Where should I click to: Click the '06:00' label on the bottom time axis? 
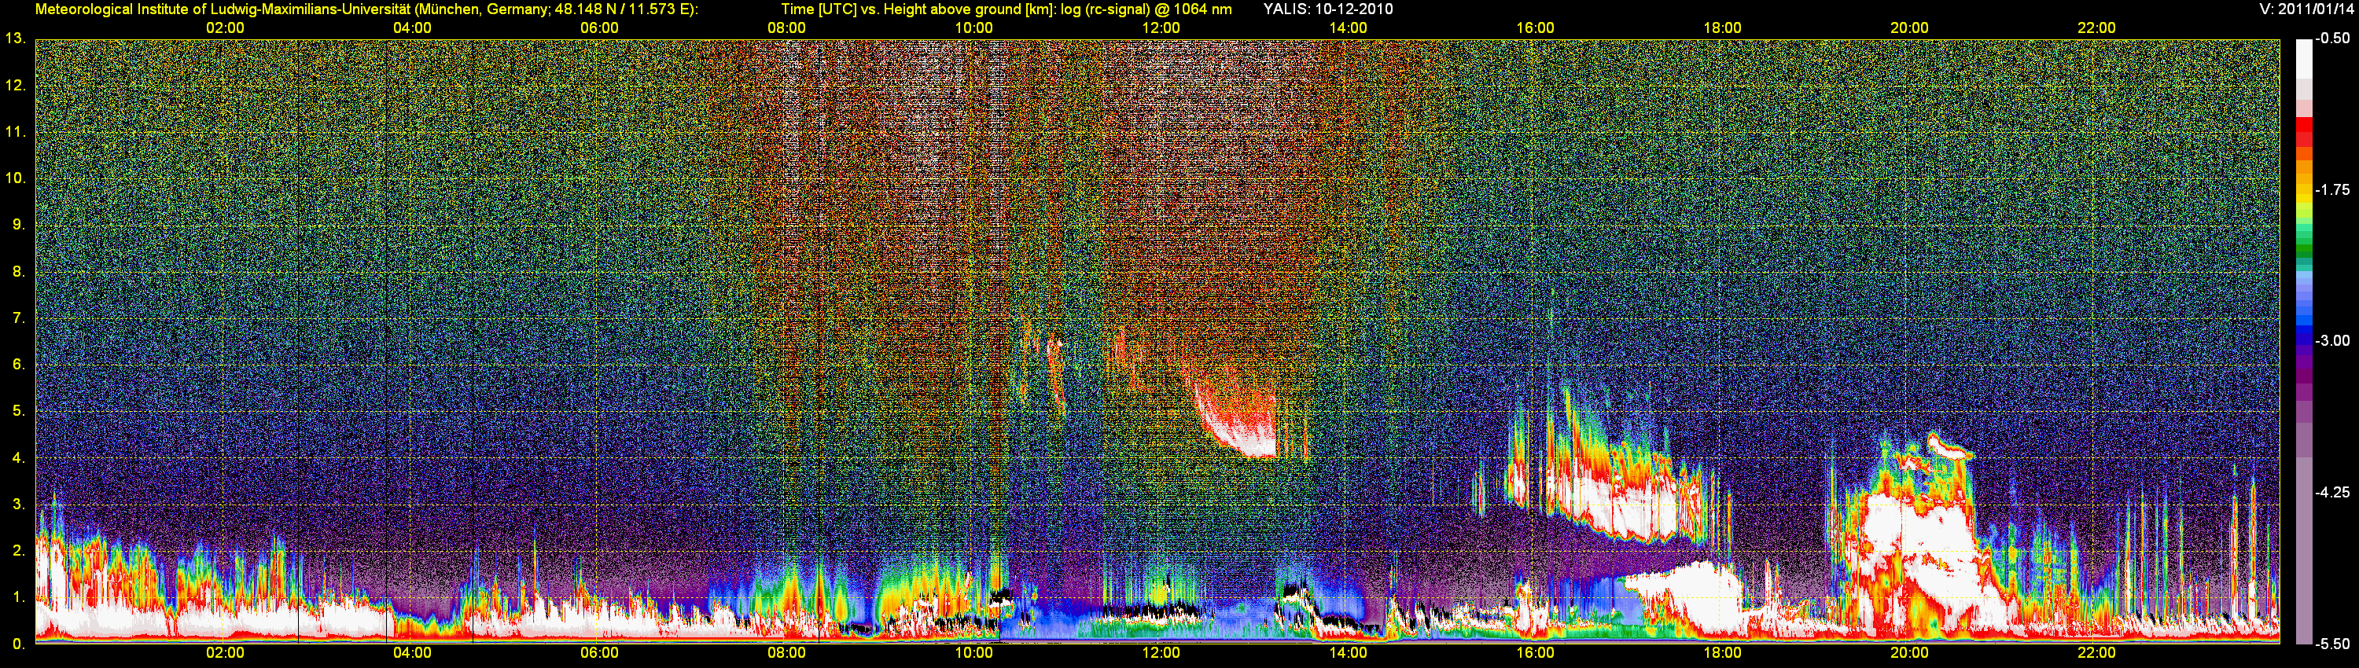[x=599, y=653]
